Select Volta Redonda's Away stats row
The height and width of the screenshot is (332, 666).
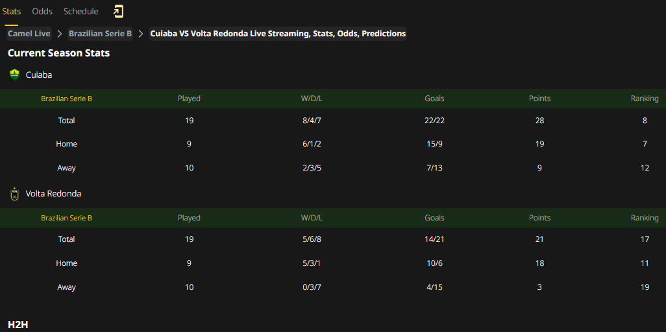pos(333,287)
